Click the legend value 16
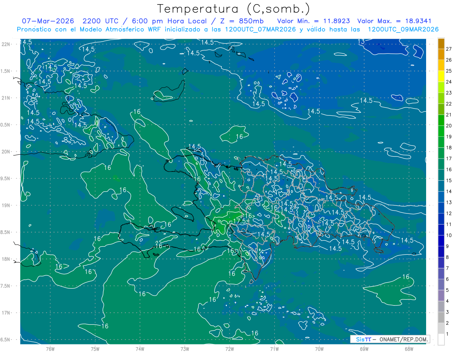 [449, 169]
